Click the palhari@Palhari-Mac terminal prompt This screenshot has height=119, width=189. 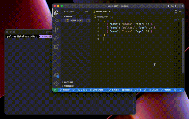22,36
